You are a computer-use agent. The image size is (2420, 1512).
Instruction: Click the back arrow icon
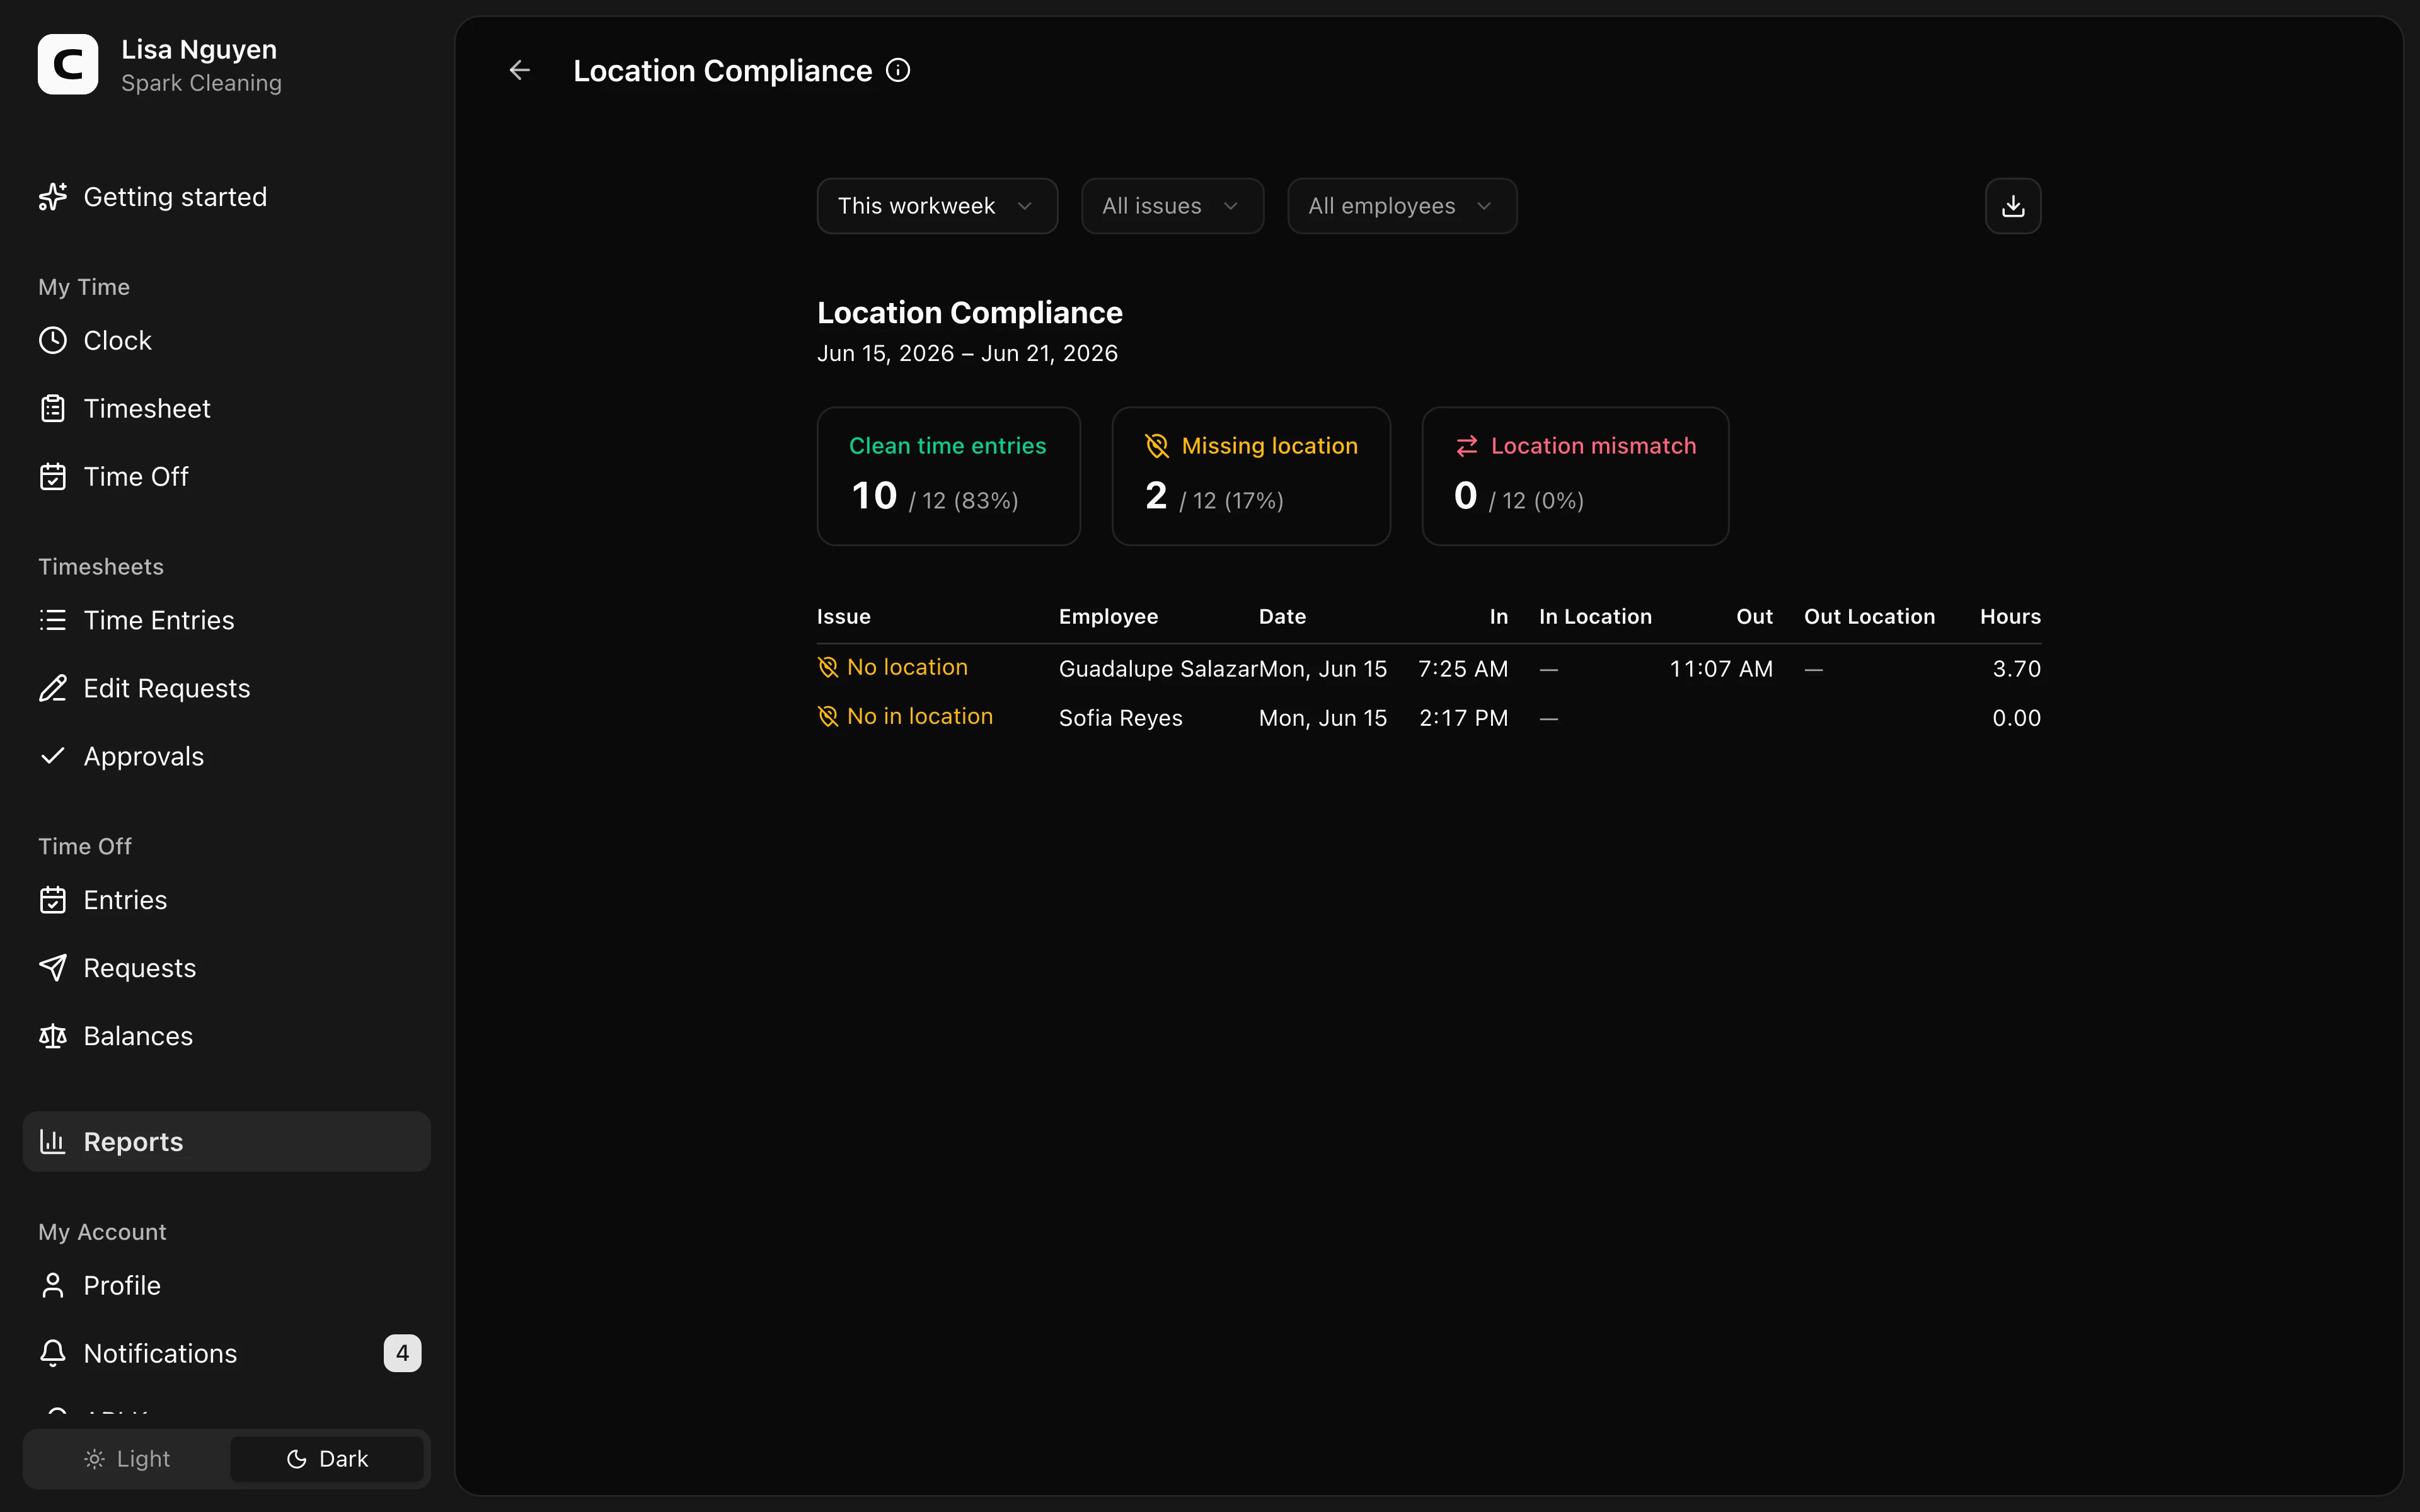[x=519, y=70]
